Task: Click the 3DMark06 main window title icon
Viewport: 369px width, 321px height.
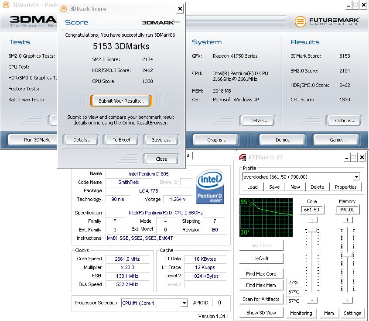Action: tap(6, 5)
